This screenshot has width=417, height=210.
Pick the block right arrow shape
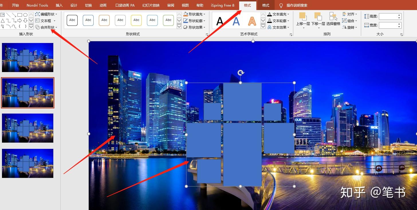click(20, 21)
